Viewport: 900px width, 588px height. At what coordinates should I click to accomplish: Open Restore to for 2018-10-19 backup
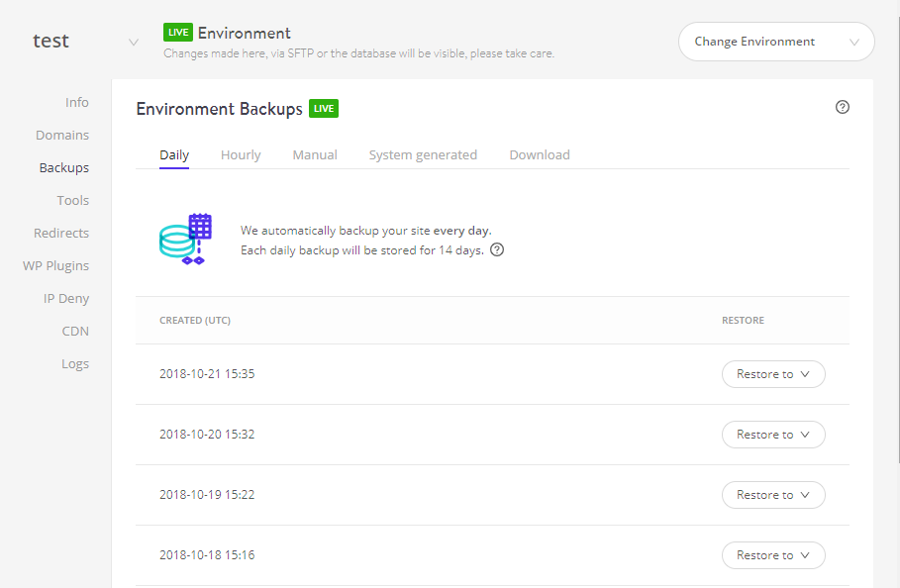coord(773,495)
